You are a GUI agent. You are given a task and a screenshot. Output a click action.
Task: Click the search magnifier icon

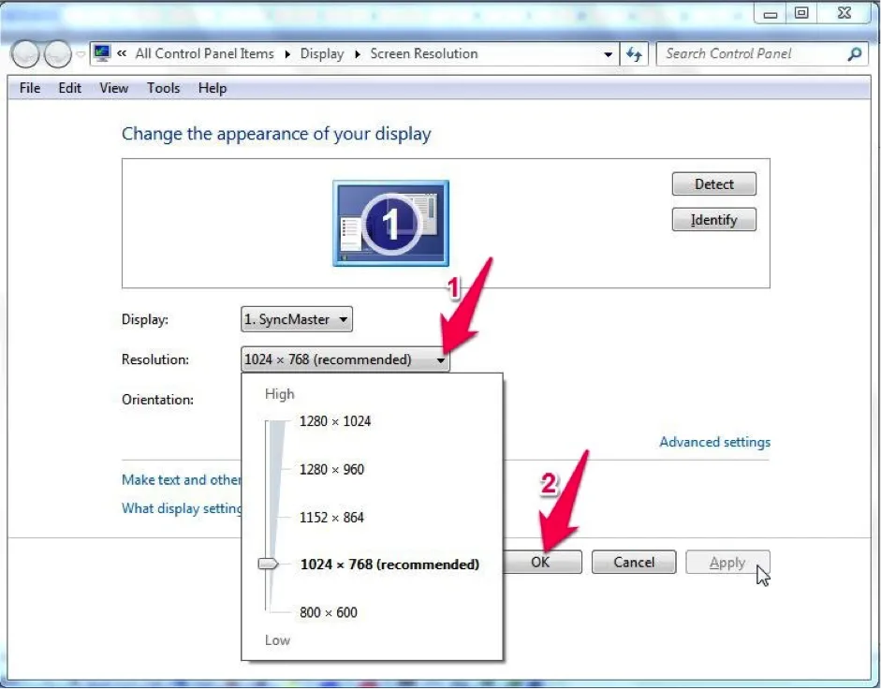853,53
